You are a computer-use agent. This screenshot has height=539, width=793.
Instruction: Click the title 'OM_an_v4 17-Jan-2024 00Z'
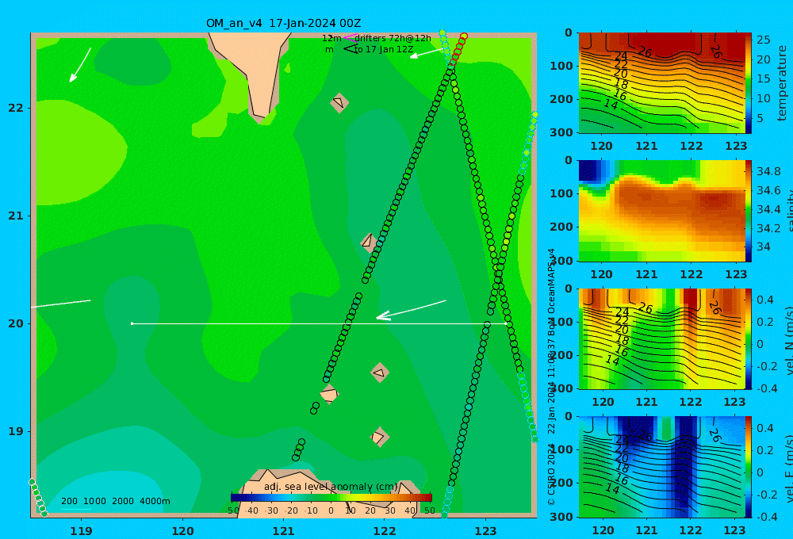coord(283,23)
